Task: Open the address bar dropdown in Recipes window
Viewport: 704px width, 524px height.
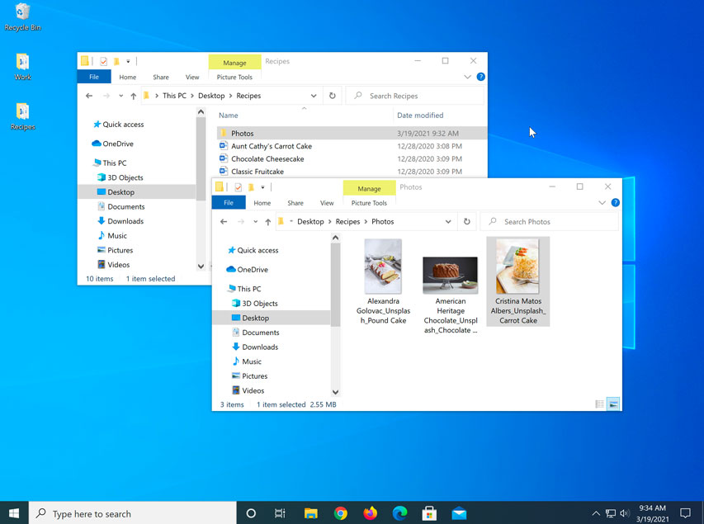Action: tap(313, 95)
